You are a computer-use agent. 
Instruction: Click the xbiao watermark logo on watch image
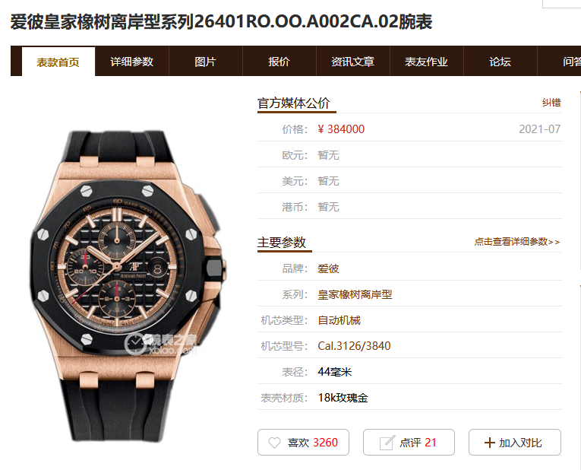[x=161, y=344]
